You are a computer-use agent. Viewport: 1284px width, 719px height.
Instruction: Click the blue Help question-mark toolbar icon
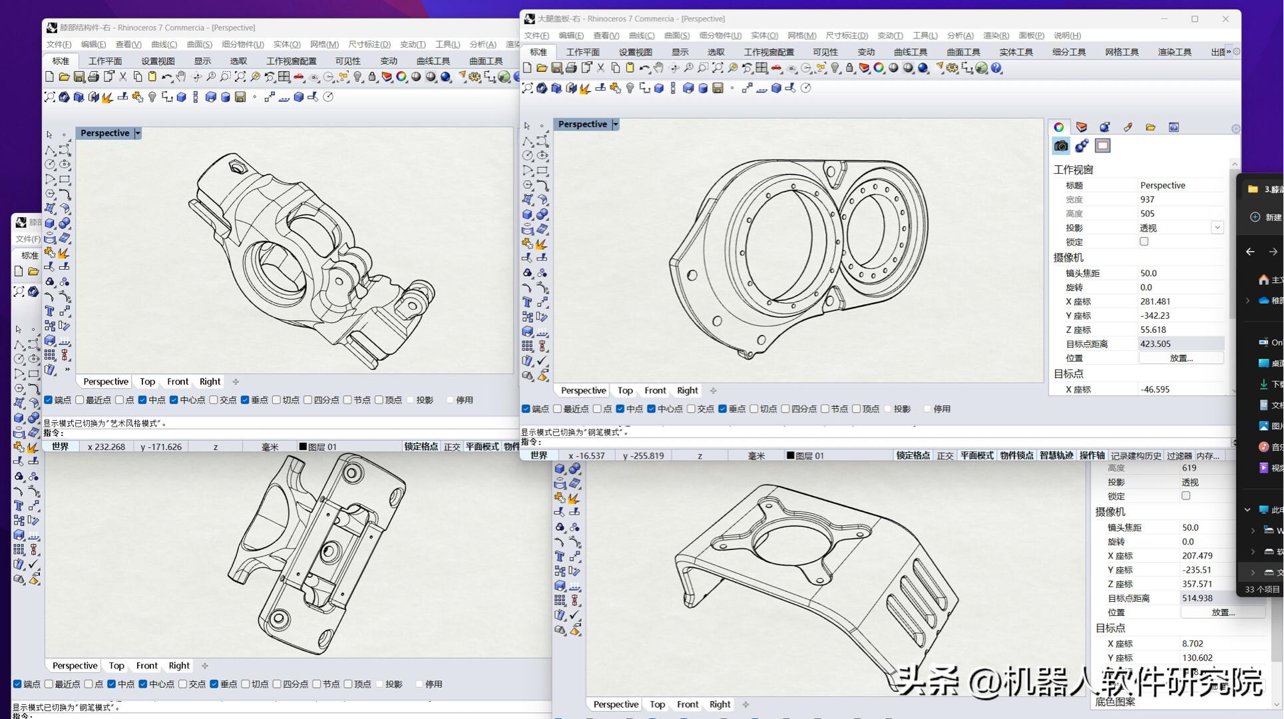996,68
